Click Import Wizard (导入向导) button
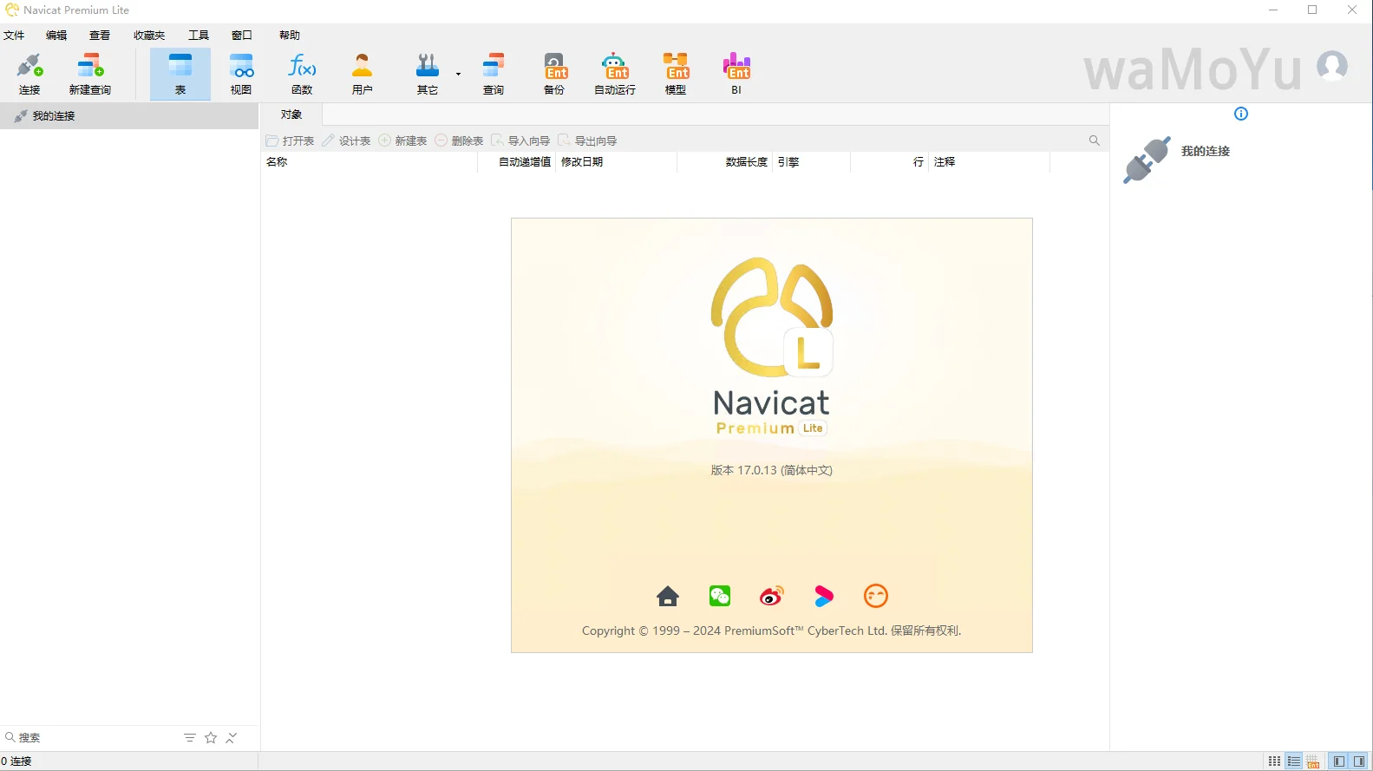 [521, 140]
